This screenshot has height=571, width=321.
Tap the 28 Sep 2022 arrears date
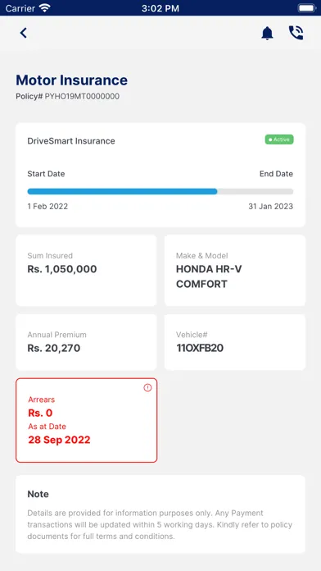point(59,440)
